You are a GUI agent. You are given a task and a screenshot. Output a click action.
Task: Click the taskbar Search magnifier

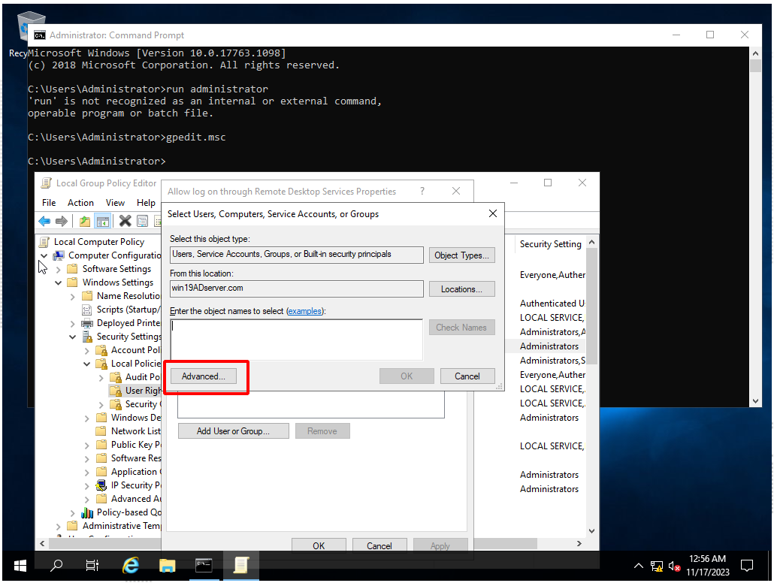point(57,565)
